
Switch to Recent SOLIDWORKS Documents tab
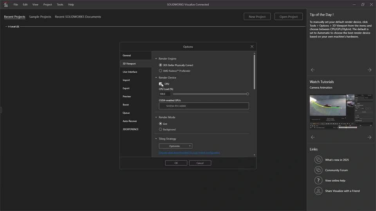(78, 17)
